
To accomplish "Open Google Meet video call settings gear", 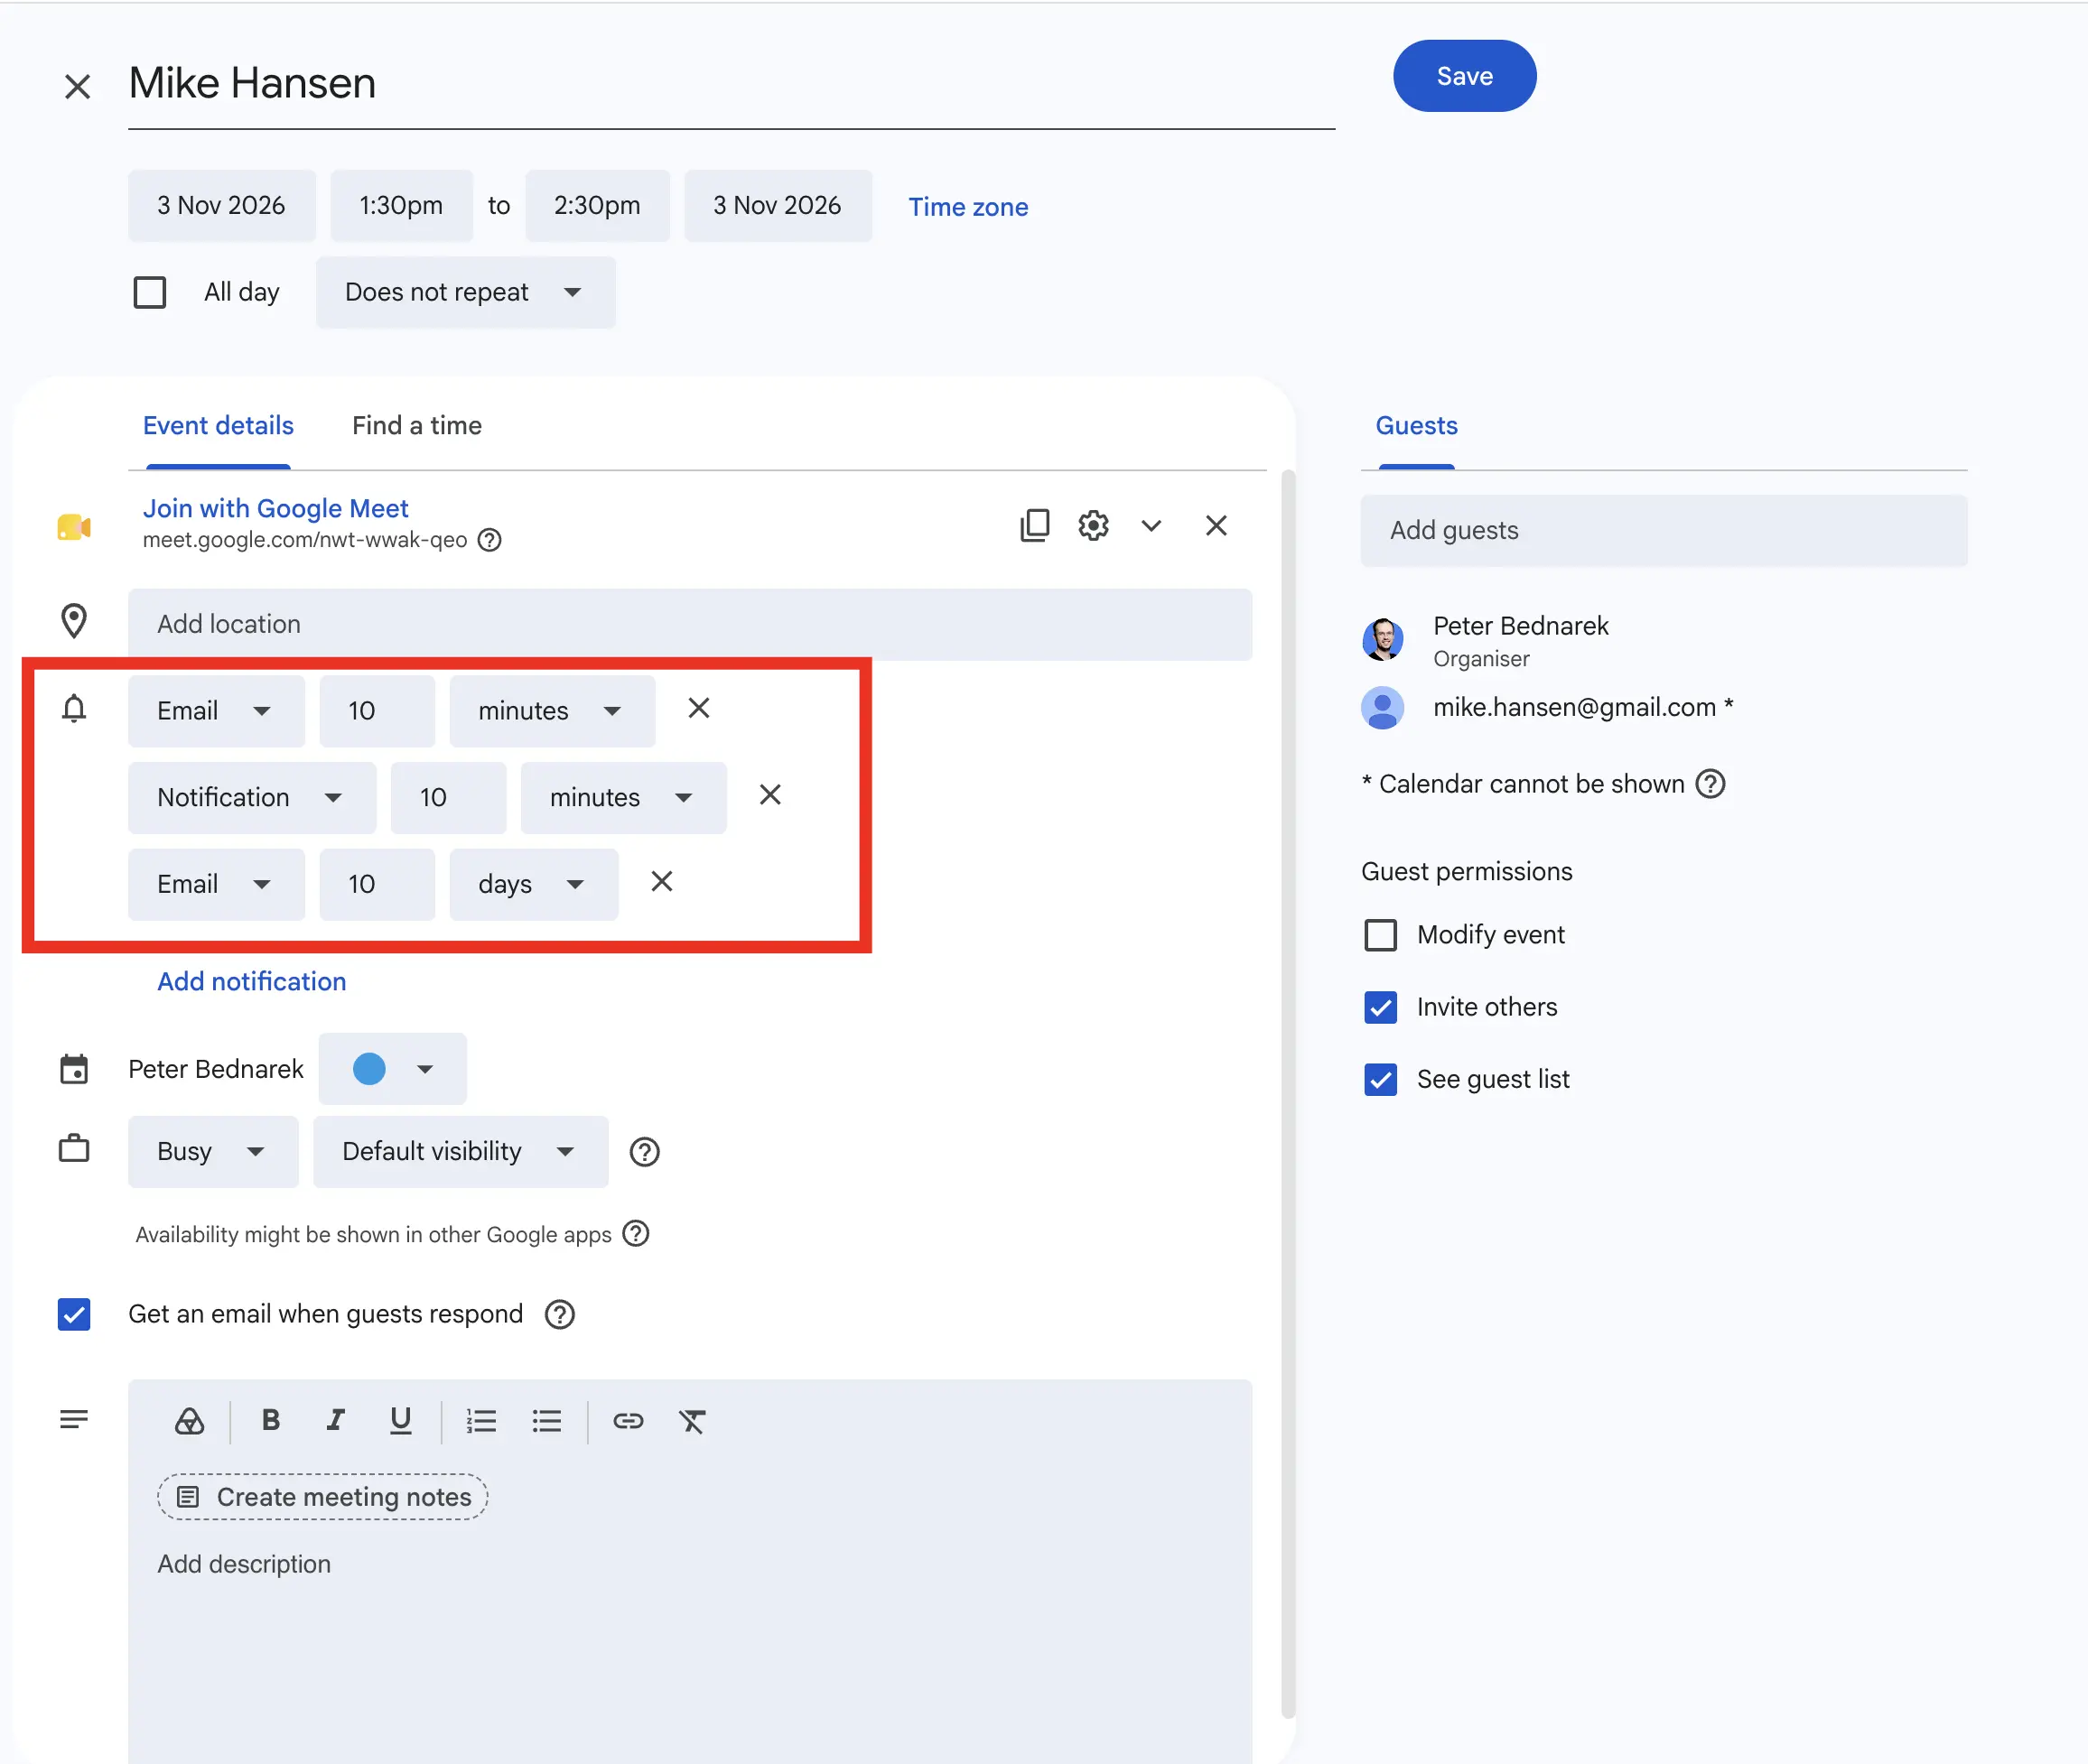I will tap(1094, 525).
